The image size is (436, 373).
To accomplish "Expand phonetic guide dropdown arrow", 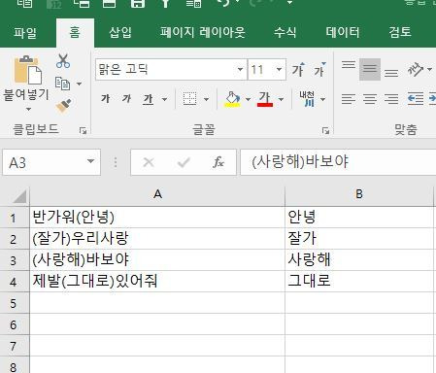I will point(322,99).
